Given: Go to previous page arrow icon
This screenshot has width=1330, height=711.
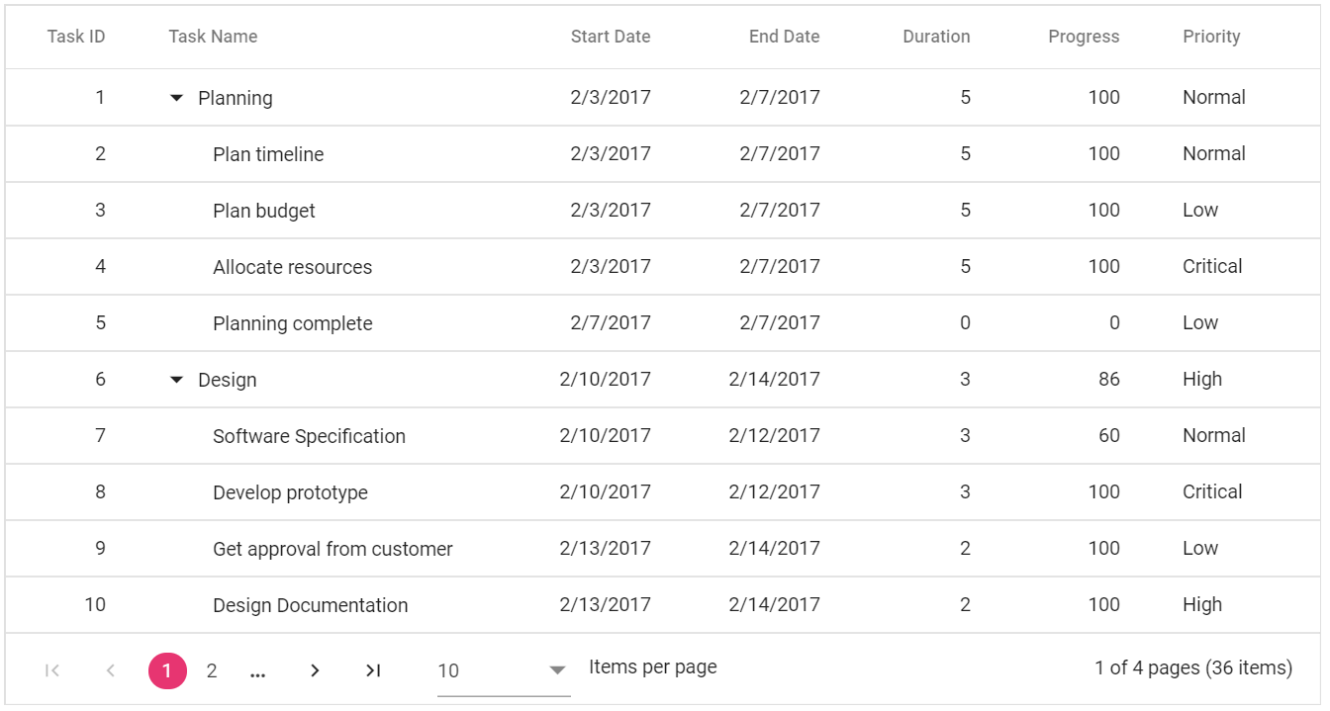Looking at the screenshot, I should pos(111,670).
